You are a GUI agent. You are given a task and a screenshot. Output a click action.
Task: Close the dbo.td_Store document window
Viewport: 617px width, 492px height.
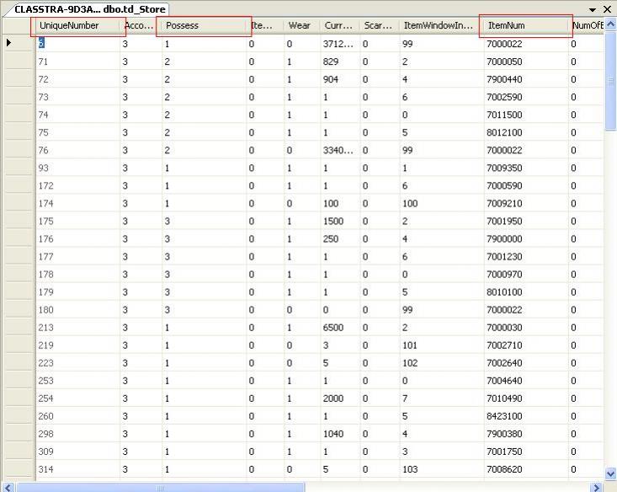click(607, 8)
